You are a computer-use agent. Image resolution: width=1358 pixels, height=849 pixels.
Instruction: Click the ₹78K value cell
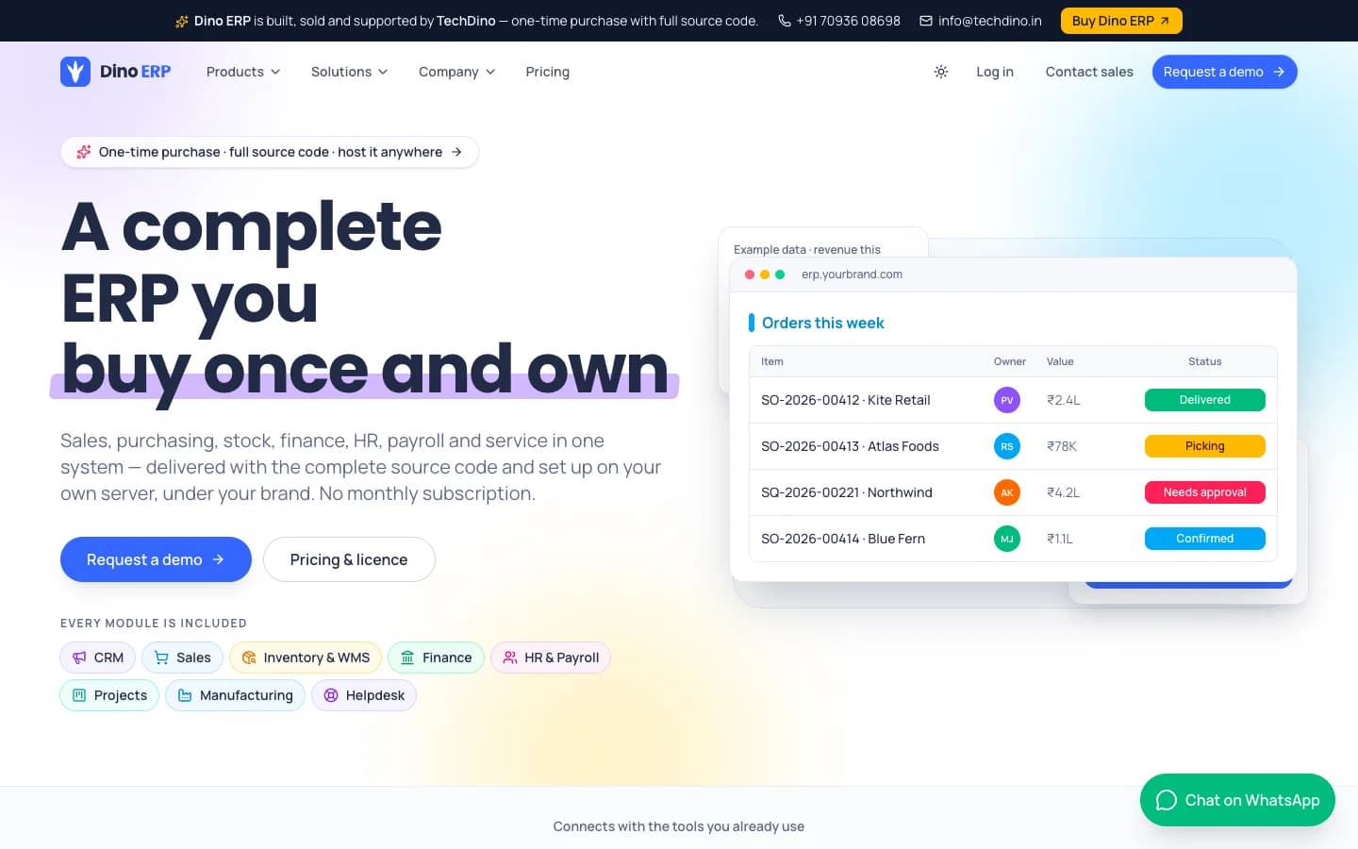coord(1062,446)
